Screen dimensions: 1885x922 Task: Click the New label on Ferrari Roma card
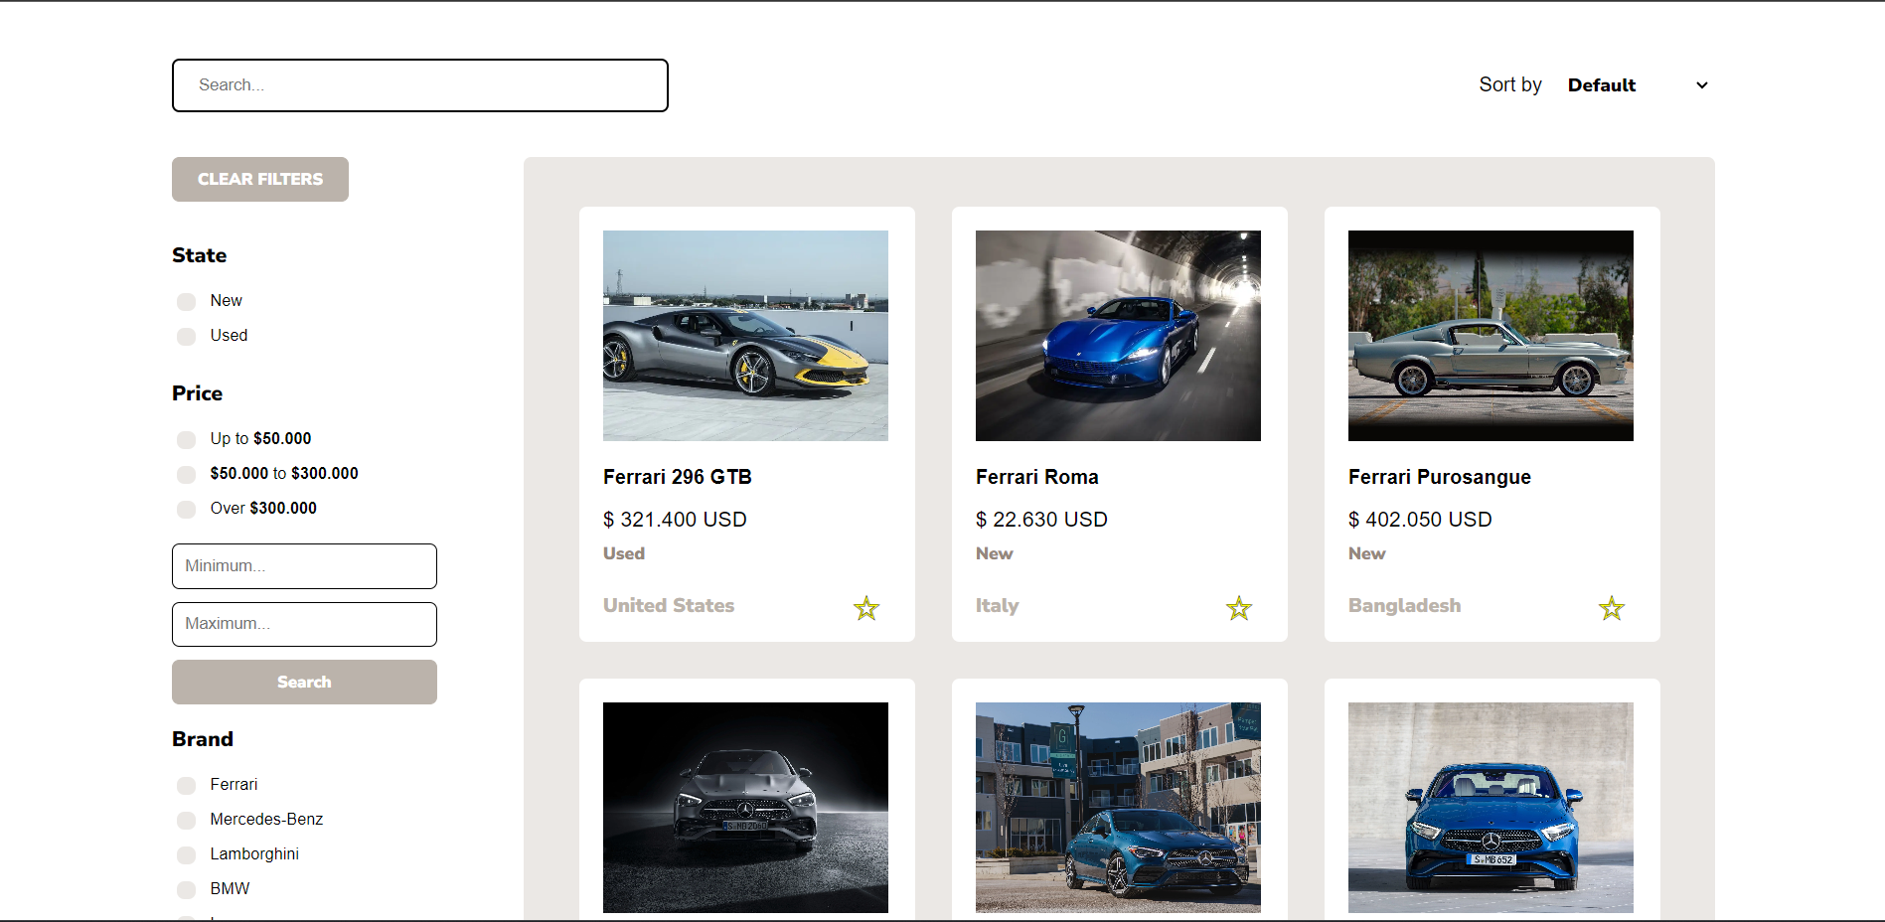pyautogui.click(x=995, y=553)
